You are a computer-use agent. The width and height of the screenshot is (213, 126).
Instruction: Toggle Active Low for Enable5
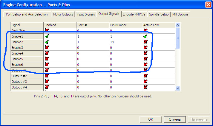click(x=145, y=59)
